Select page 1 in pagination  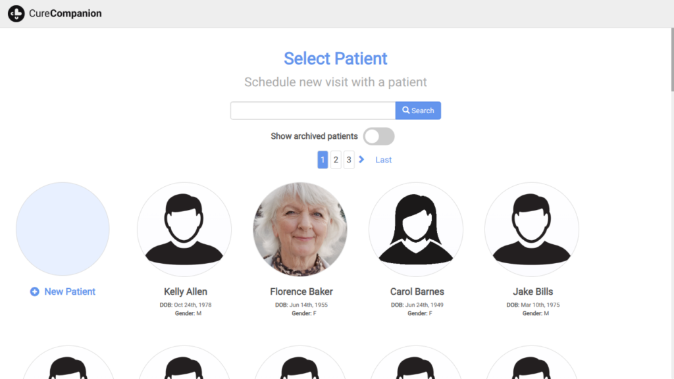click(x=323, y=160)
